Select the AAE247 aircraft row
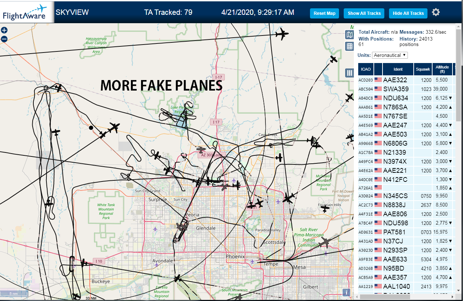The height and width of the screenshot is (301, 463). pyautogui.click(x=406, y=125)
